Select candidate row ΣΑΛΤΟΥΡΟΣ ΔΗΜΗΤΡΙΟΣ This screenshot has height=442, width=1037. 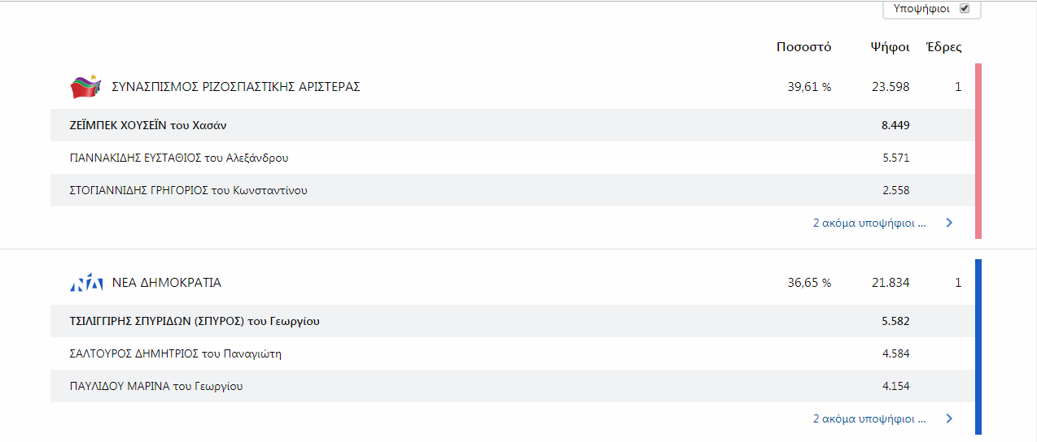point(512,353)
